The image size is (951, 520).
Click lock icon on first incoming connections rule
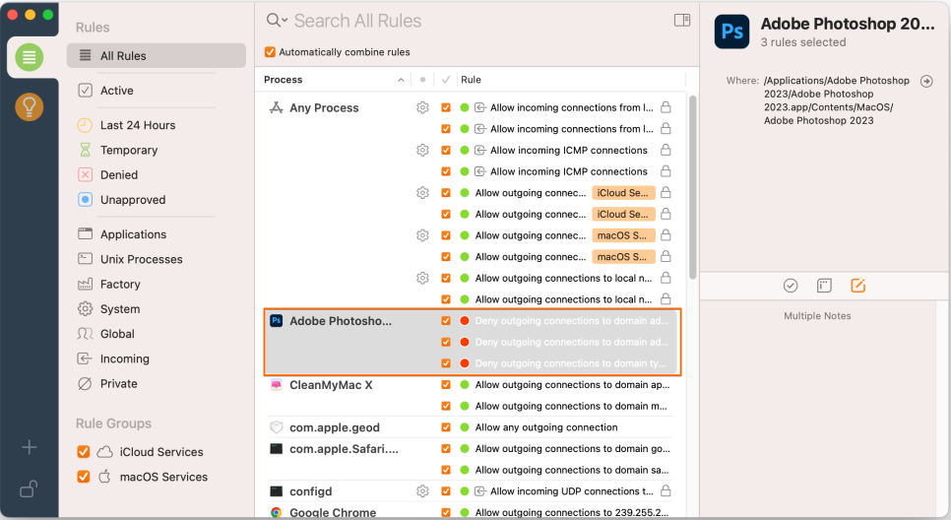(666, 107)
